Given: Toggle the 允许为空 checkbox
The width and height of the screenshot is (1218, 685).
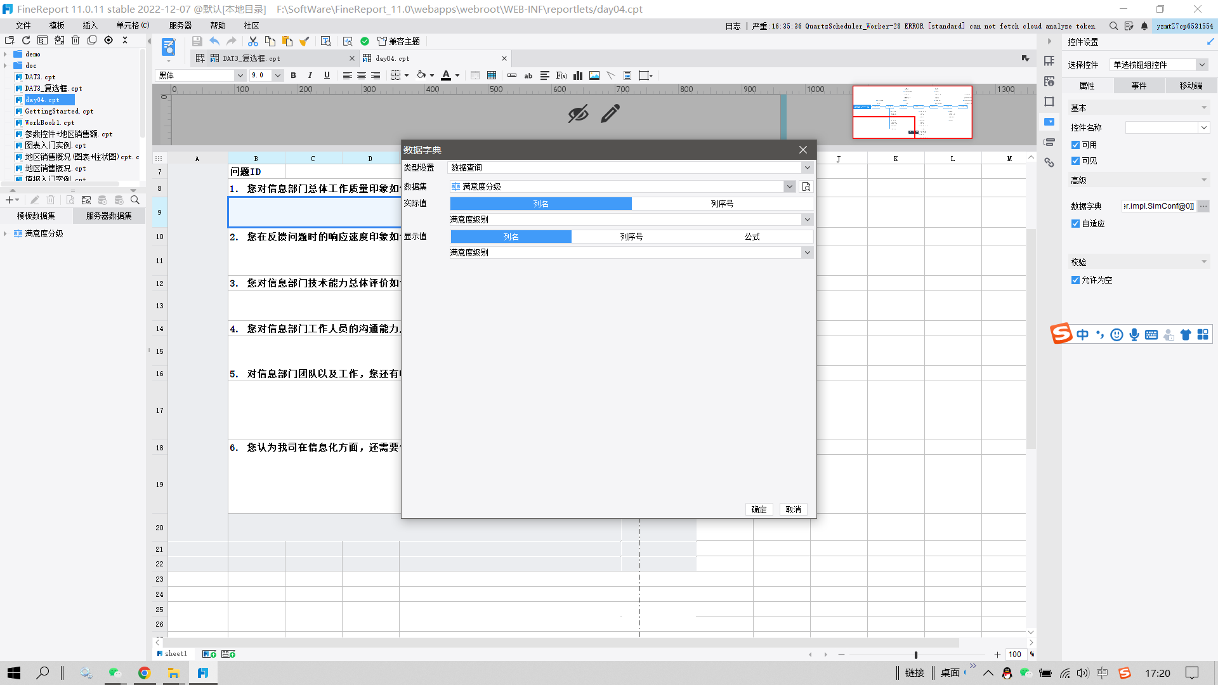Looking at the screenshot, I should (x=1075, y=280).
